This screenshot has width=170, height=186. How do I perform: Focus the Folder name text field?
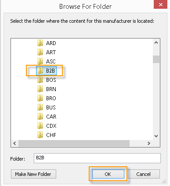tap(97, 158)
